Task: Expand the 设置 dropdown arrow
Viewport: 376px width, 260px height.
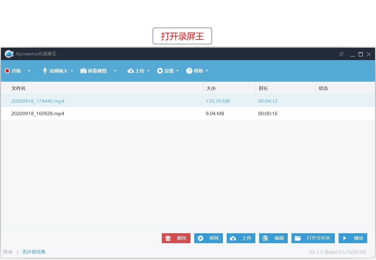Action: click(x=178, y=71)
